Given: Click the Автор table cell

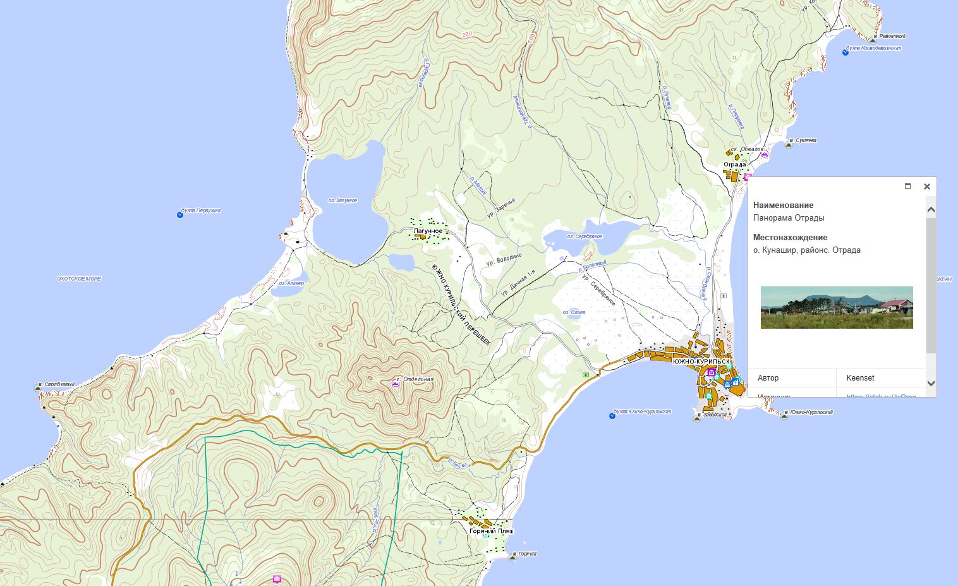Looking at the screenshot, I should click(x=792, y=378).
